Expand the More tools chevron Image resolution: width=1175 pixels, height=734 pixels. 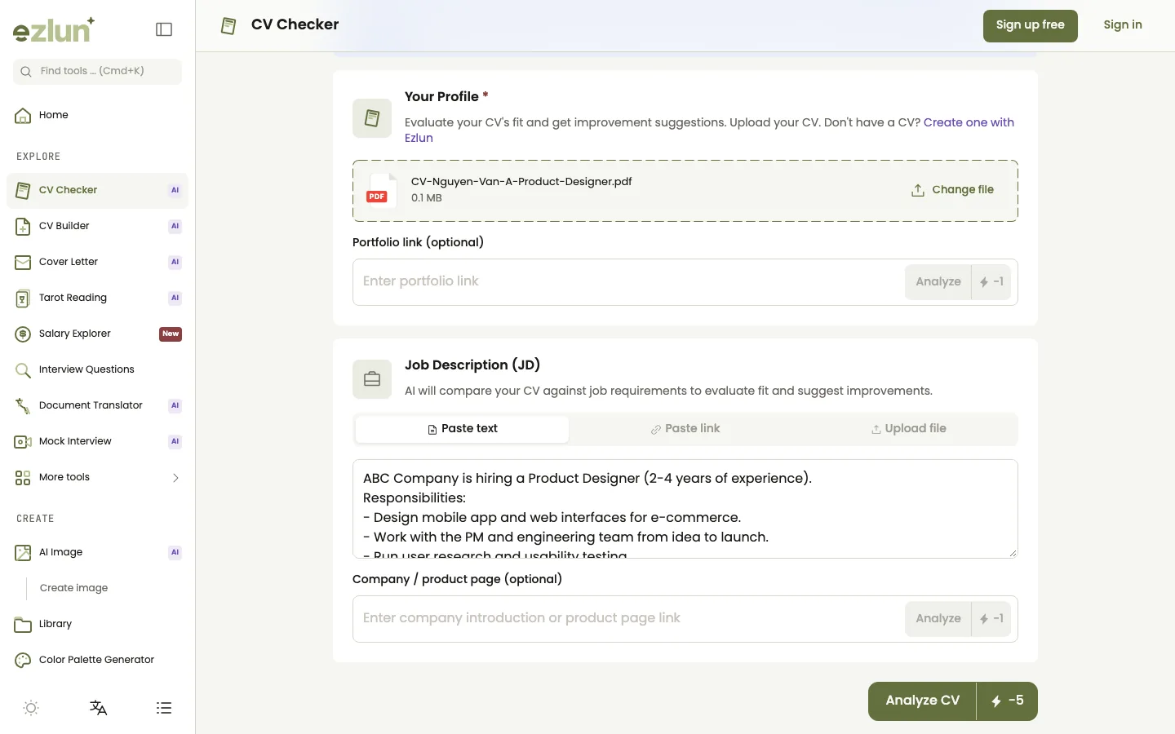[175, 477]
